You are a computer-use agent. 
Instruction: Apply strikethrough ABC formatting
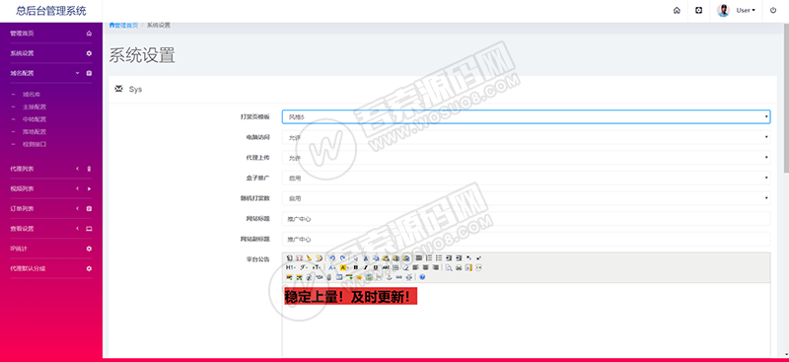[x=386, y=267]
